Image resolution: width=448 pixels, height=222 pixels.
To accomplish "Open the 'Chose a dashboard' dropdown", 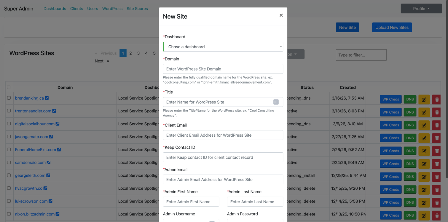I will 223,47.
